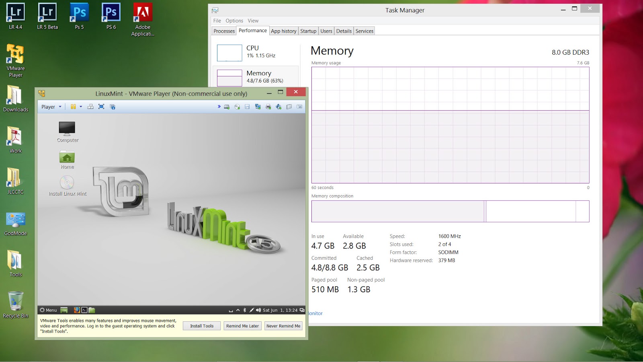Screen dimensions: 643x362
Task: Expand the hidden devices chevron in VMware toolbar
Action: (x=219, y=107)
